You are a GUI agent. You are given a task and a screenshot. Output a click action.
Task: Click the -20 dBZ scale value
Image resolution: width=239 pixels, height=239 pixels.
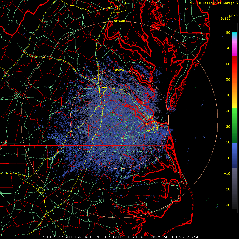(x=227, y=189)
